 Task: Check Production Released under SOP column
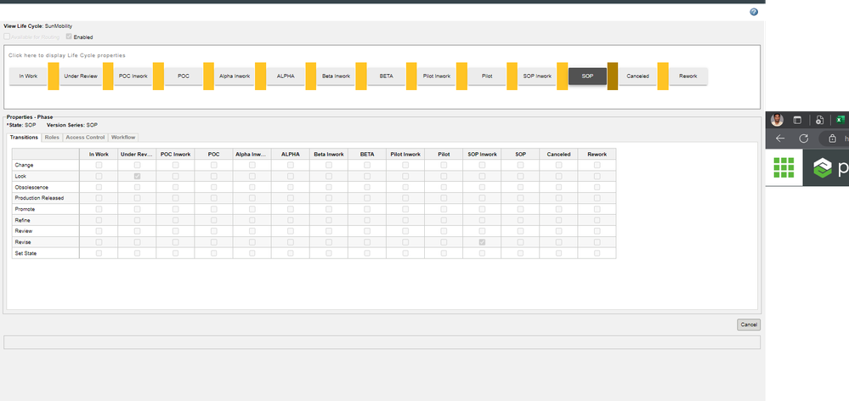click(x=520, y=198)
